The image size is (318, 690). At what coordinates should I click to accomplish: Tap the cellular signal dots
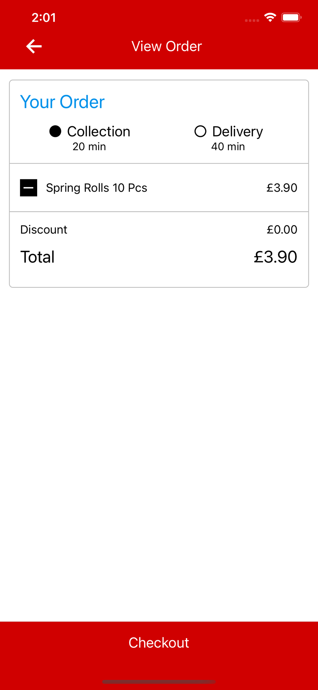pos(252,20)
